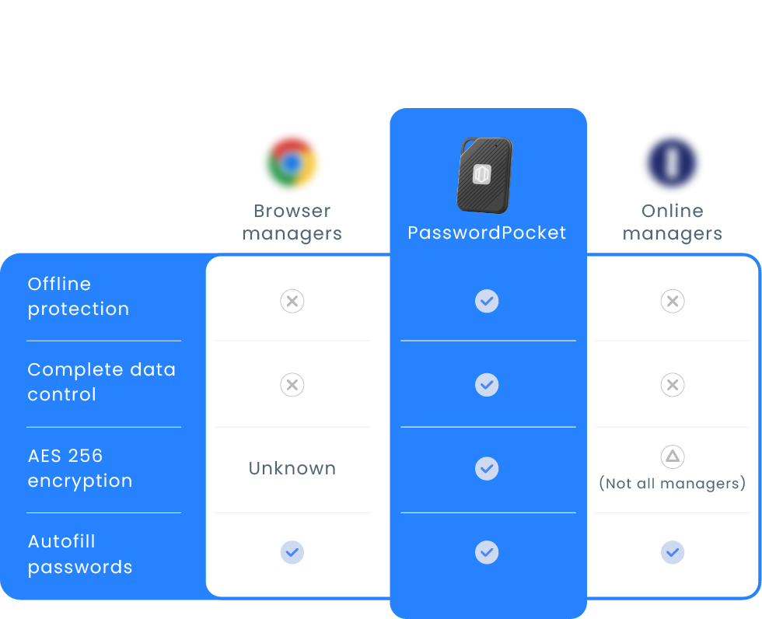762x619 pixels.
Task: Click PasswordPocket's AES 256 encryption checkmark
Action: (487, 468)
